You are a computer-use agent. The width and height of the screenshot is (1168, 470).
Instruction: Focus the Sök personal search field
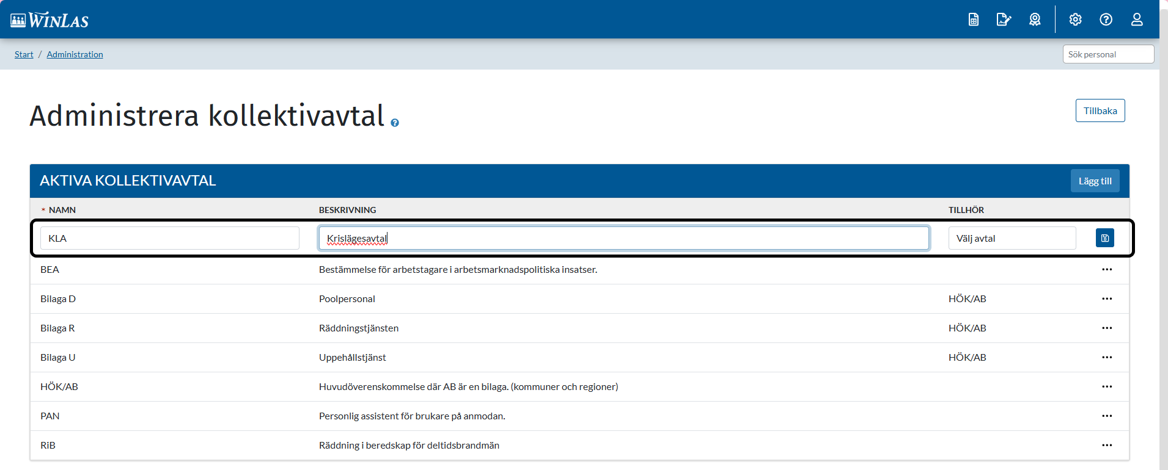pos(1108,54)
